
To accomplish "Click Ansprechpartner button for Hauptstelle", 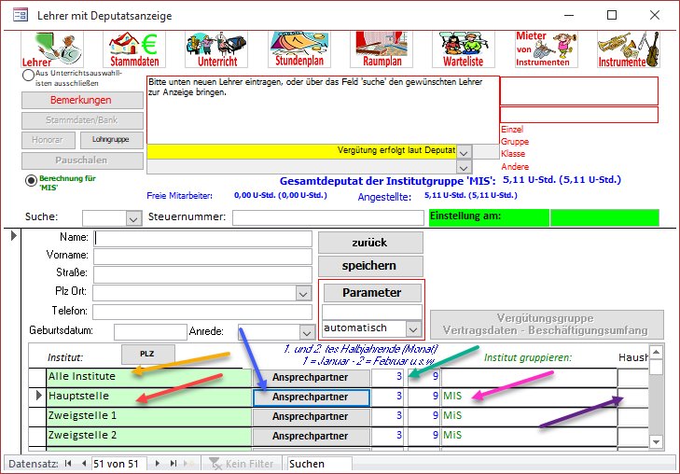I will click(311, 397).
